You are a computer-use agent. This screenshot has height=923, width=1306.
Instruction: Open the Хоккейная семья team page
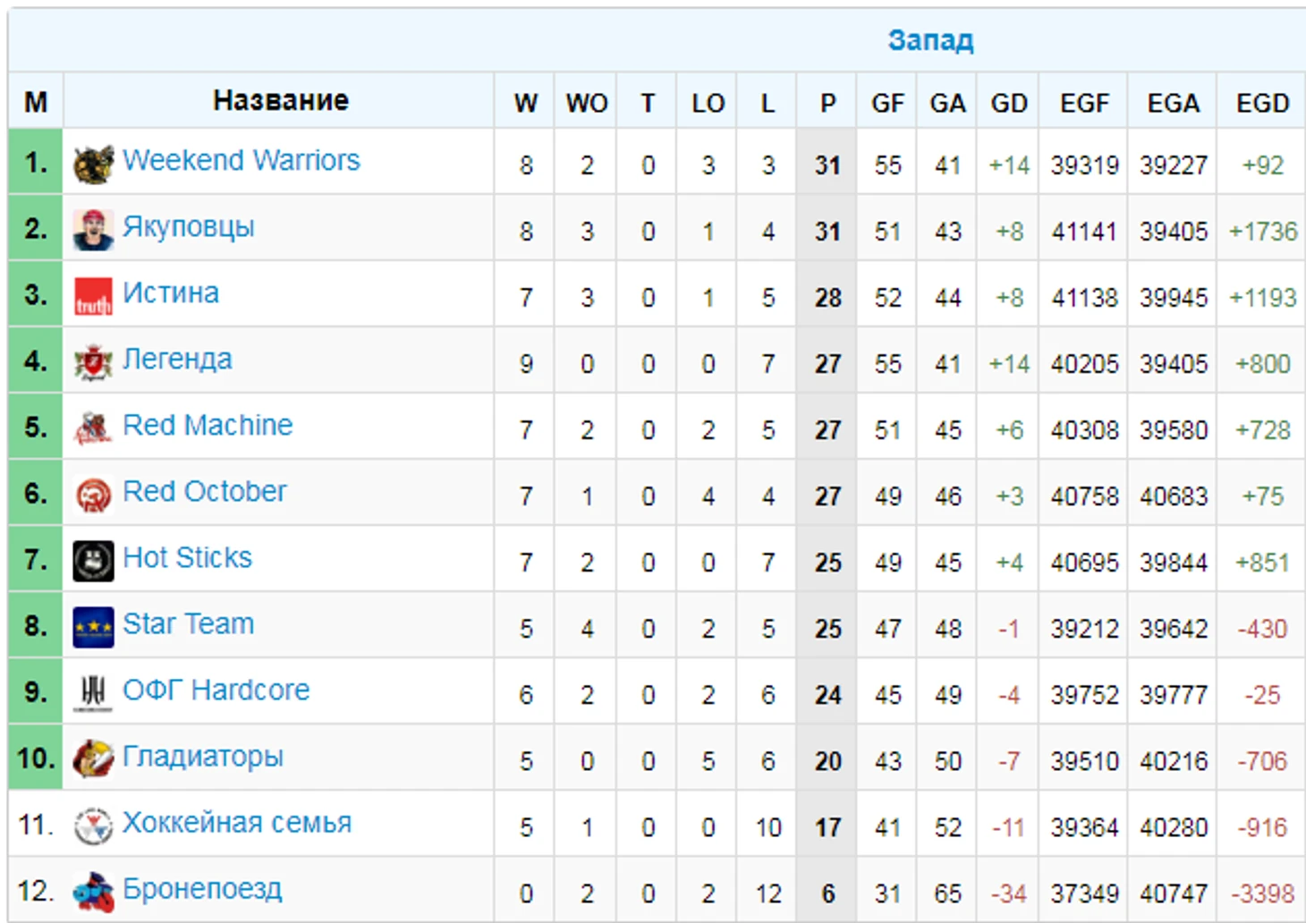point(236,822)
